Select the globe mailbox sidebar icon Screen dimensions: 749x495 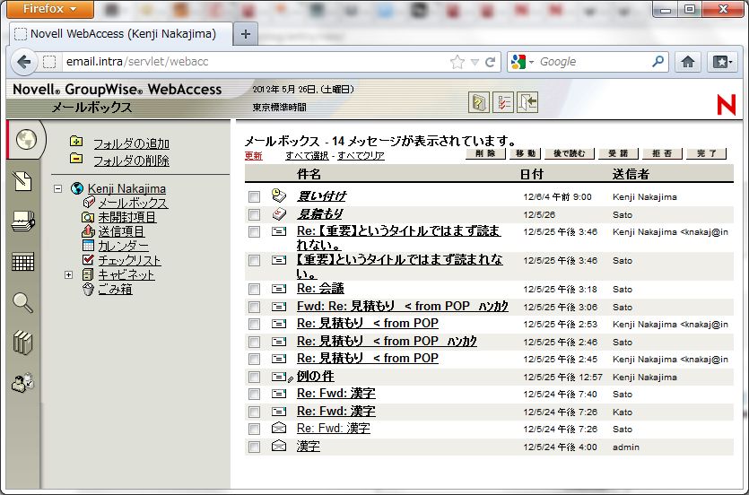point(26,140)
